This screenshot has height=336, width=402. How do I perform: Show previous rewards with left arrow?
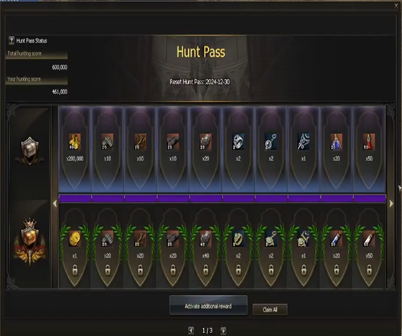55,204
